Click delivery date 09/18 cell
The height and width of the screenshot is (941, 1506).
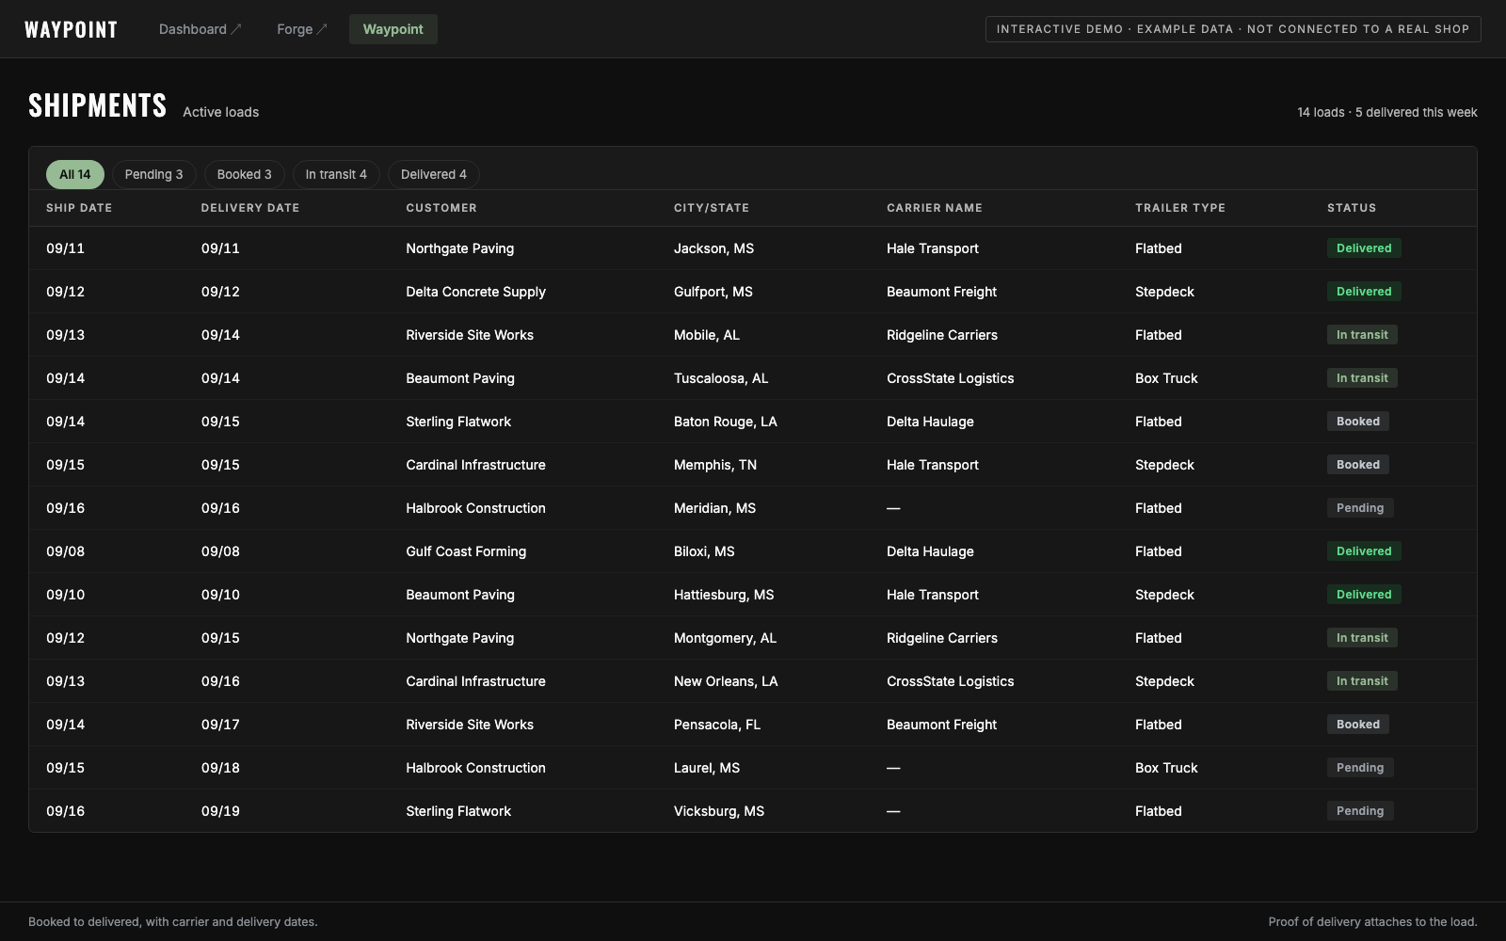(x=220, y=768)
